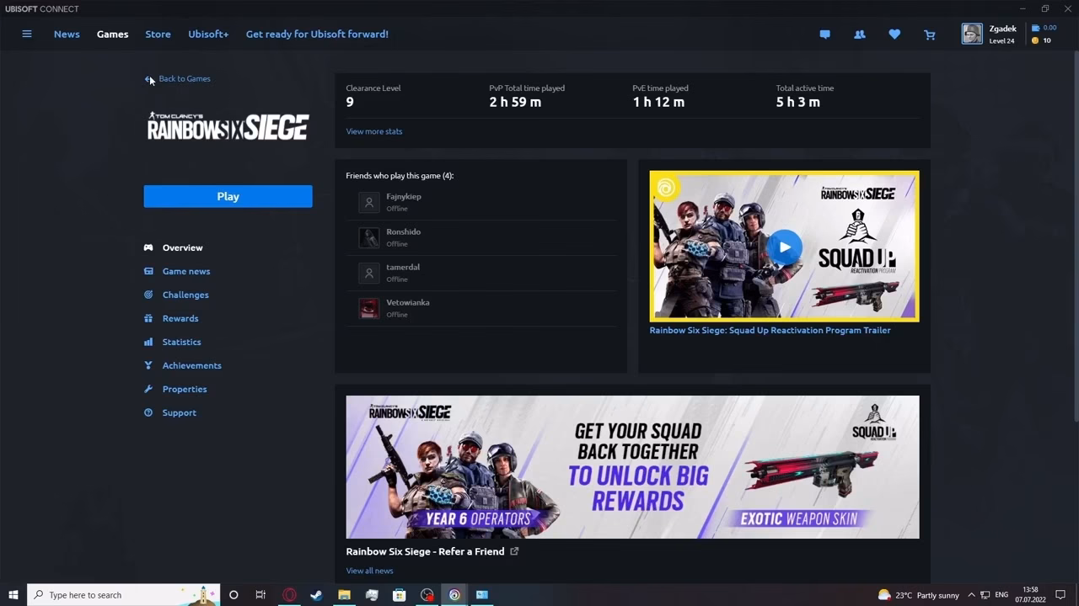
Task: Go to the Games tab
Action: pos(112,35)
